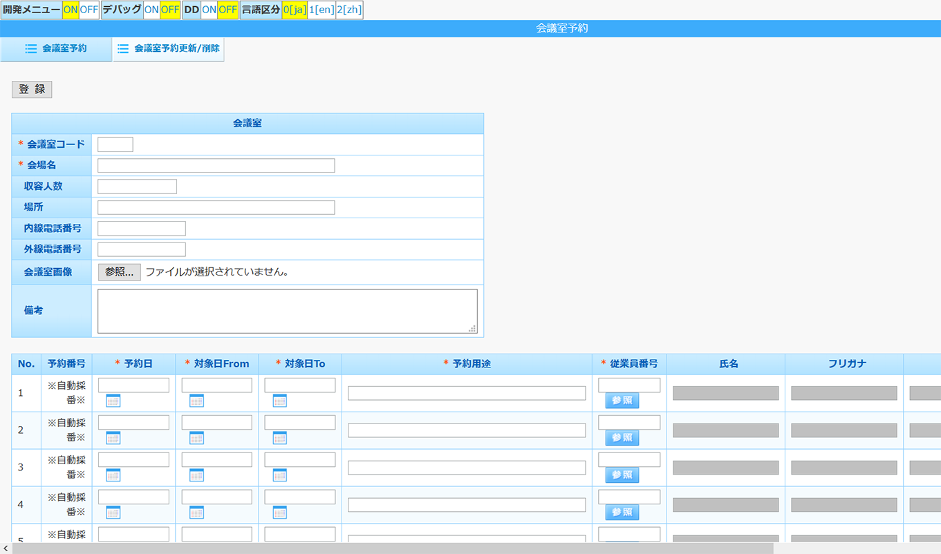Open calendar for 対象日From in row 4
Viewport: 941px width, 554px height.
(x=196, y=513)
